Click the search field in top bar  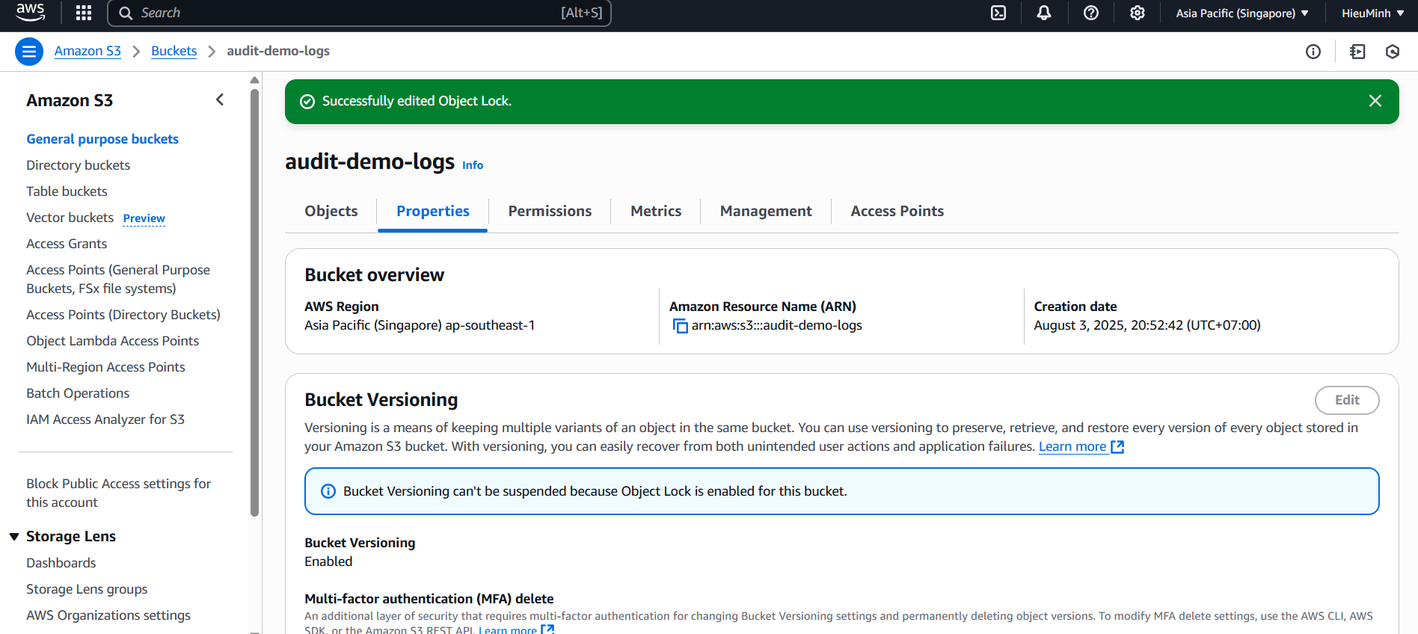360,13
